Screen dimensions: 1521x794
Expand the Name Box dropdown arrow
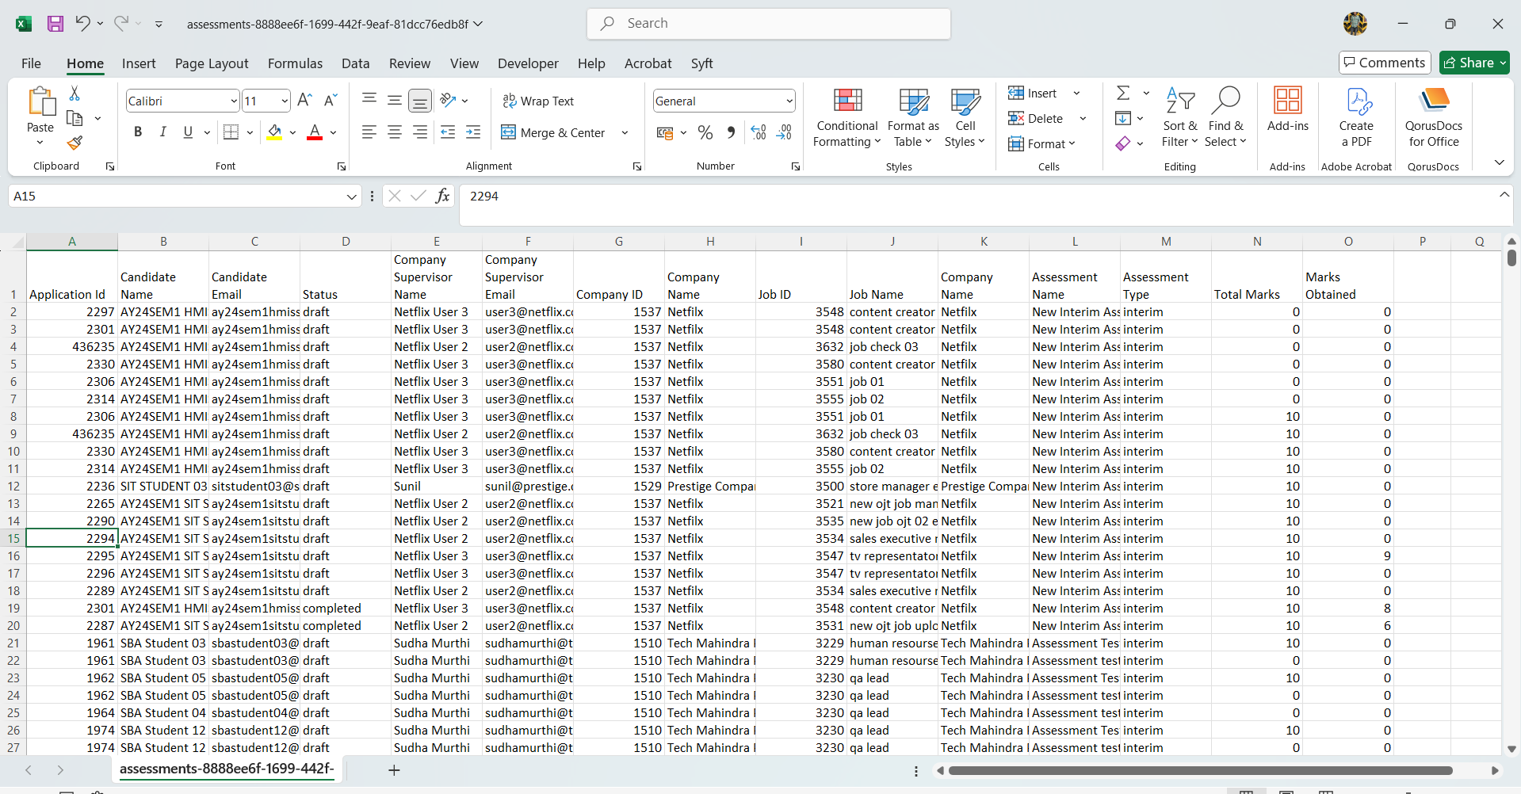coord(351,197)
